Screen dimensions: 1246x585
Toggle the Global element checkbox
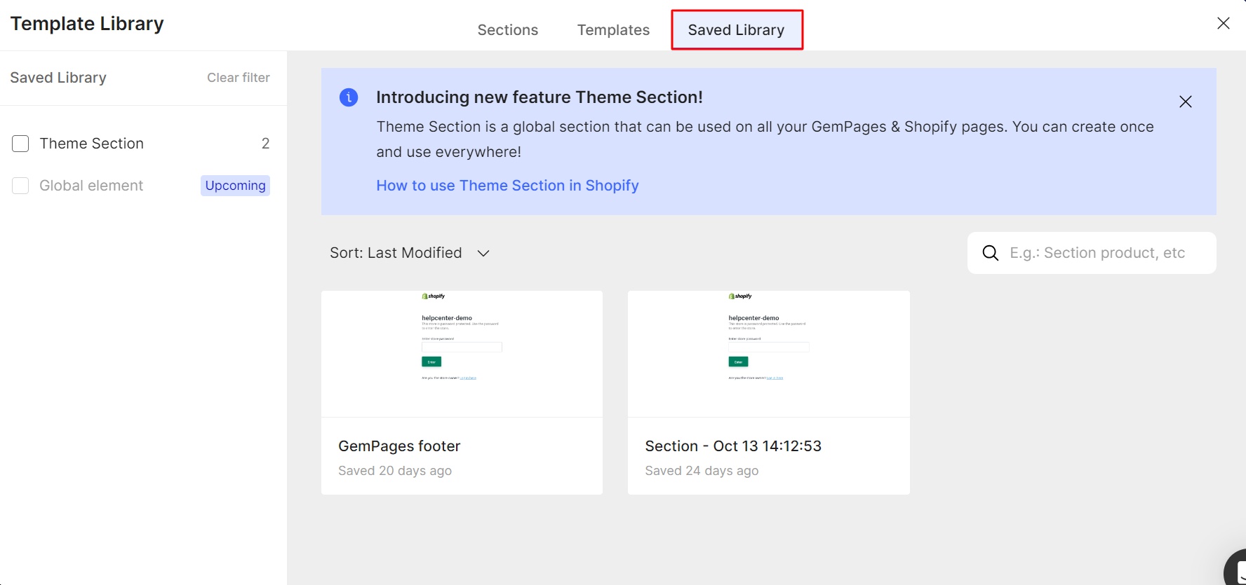pyautogui.click(x=20, y=186)
